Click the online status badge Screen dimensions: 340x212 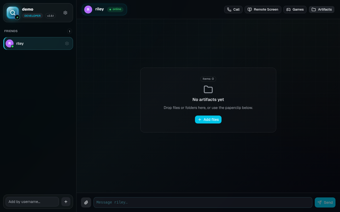point(115,9)
